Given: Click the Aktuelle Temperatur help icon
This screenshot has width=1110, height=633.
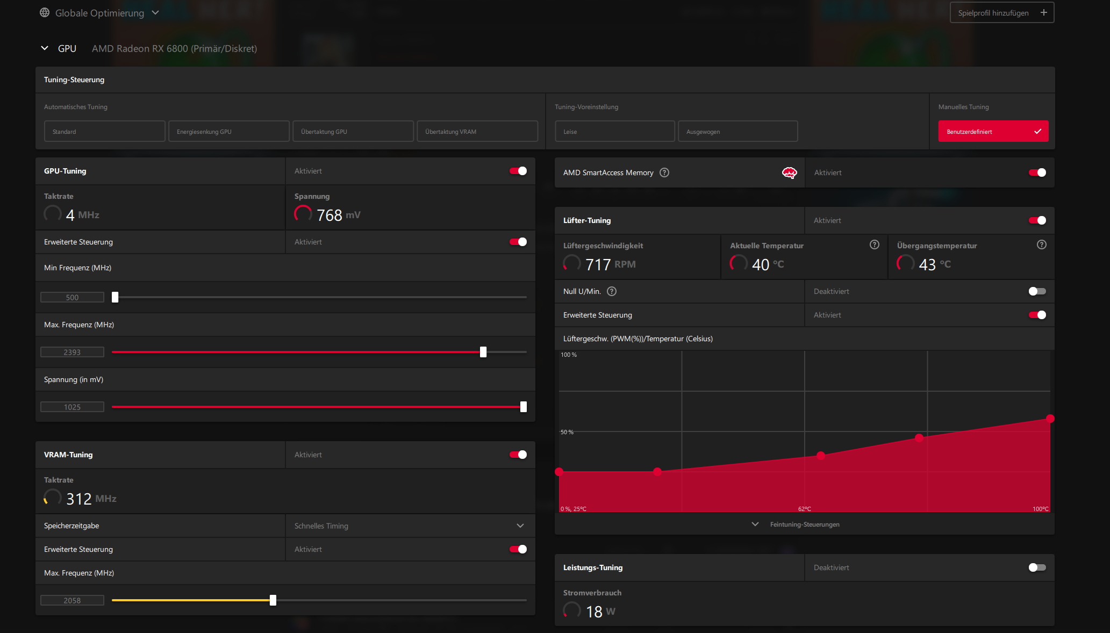Looking at the screenshot, I should 875,244.
